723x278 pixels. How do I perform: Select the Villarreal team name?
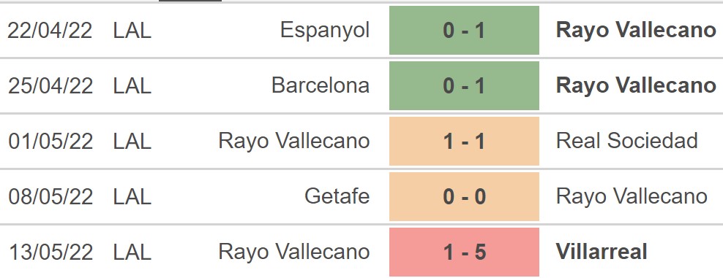(x=602, y=252)
